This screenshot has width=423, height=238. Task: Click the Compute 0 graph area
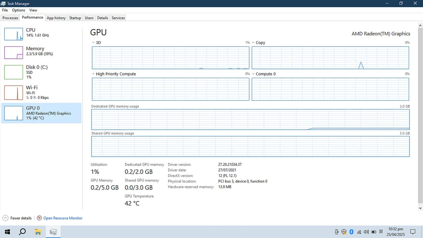click(330, 89)
